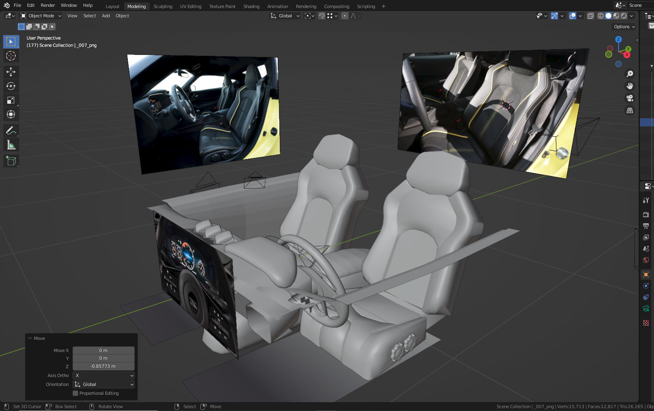Click the Zoom magnifier viewport icon
This screenshot has height=411, width=654.
click(629, 74)
